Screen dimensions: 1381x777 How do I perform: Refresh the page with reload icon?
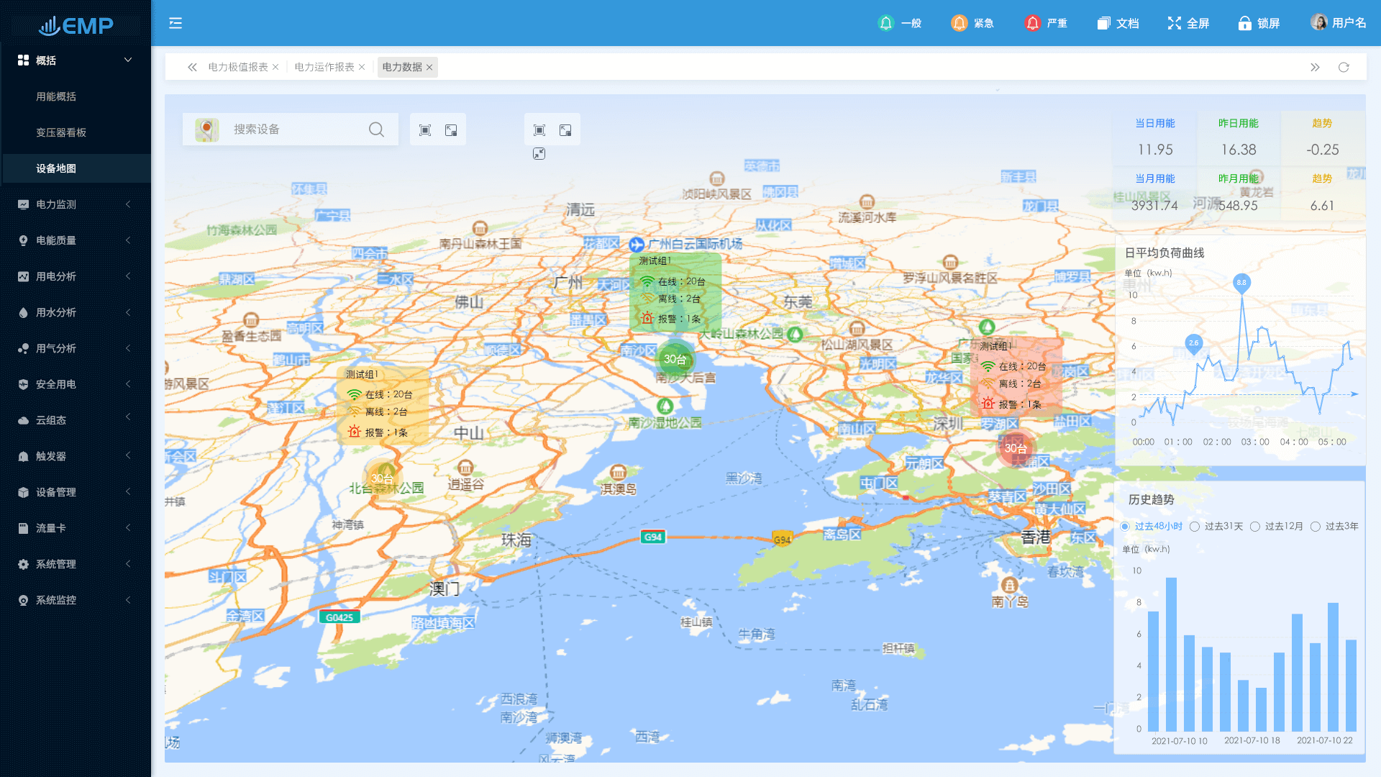pyautogui.click(x=1344, y=67)
